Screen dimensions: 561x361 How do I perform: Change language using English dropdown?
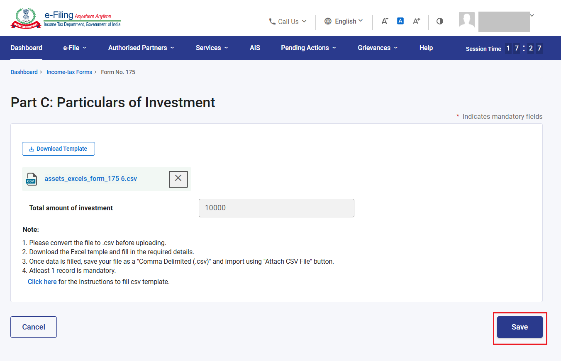coord(344,21)
